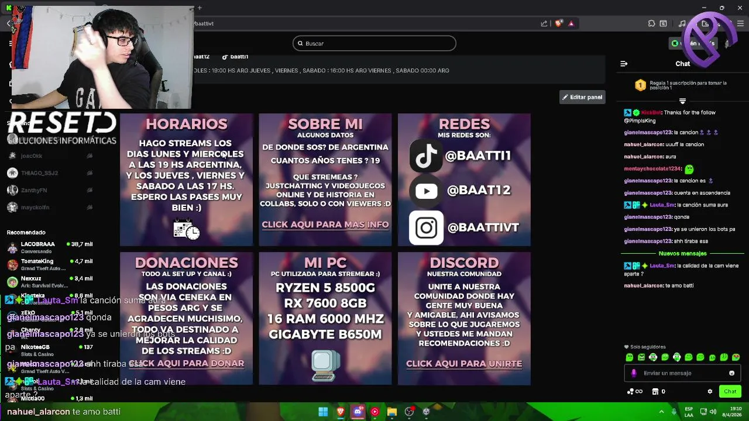Expand the leaderboard chevron below gift banner
Image resolution: width=749 pixels, height=421 pixels.
[682, 101]
